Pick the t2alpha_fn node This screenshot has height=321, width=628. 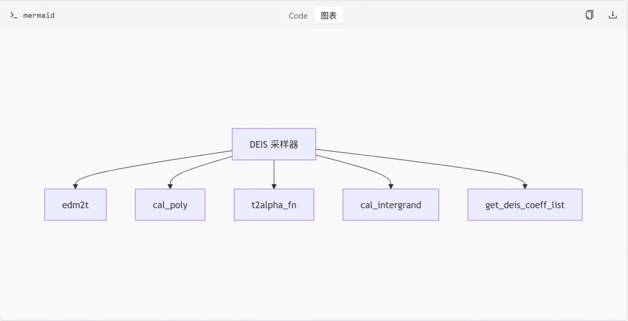point(274,205)
